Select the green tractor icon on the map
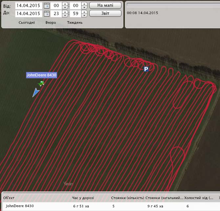 coord(41,84)
